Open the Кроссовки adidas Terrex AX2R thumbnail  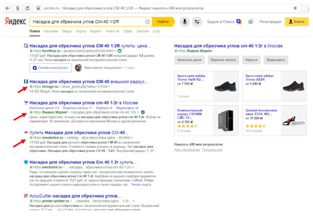tap(294, 86)
